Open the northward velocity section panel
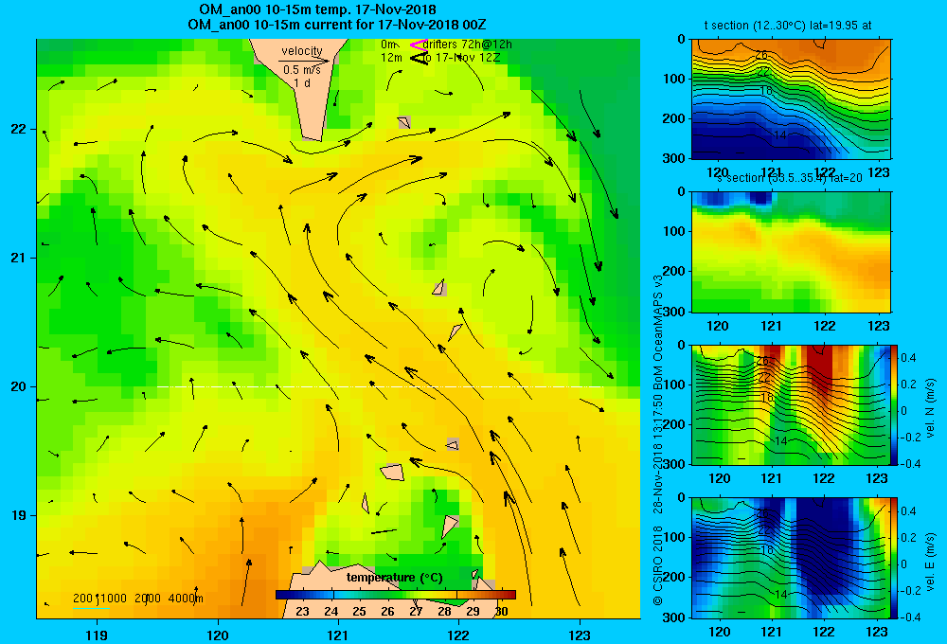This screenshot has height=644, width=947. pos(791,404)
